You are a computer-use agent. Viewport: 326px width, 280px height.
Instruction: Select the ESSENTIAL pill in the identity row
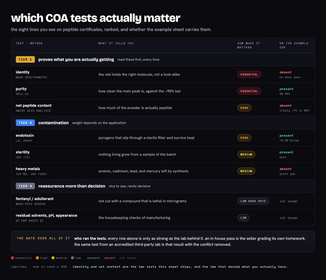(249, 74)
